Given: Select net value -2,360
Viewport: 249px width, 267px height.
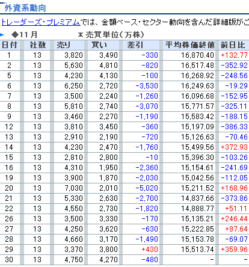Looking at the screenshot, I should click(147, 168).
